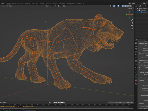Viewport: 148px width, 111px height.
Task: Switch to rendered viewport shading
Action: click(x=131, y=6)
